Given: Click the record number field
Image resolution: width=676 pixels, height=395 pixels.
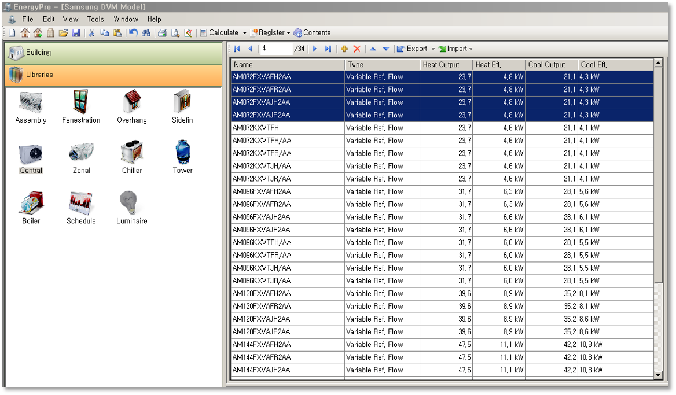Looking at the screenshot, I should [x=276, y=49].
